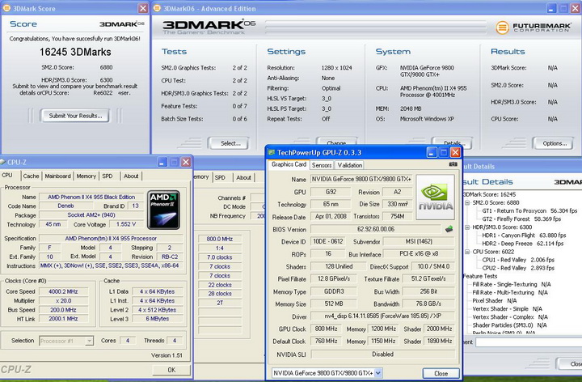Screen dimensions: 582x382
Task: Click the NVIDIA SLI Disabled field
Action: [x=382, y=354]
